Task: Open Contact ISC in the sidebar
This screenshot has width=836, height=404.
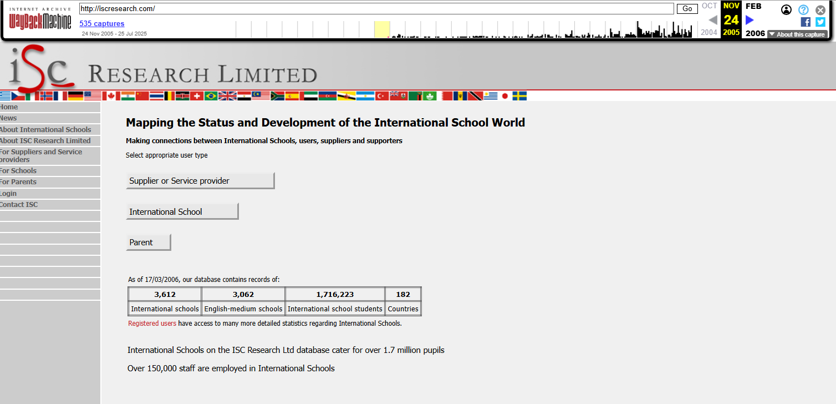Action: click(19, 205)
